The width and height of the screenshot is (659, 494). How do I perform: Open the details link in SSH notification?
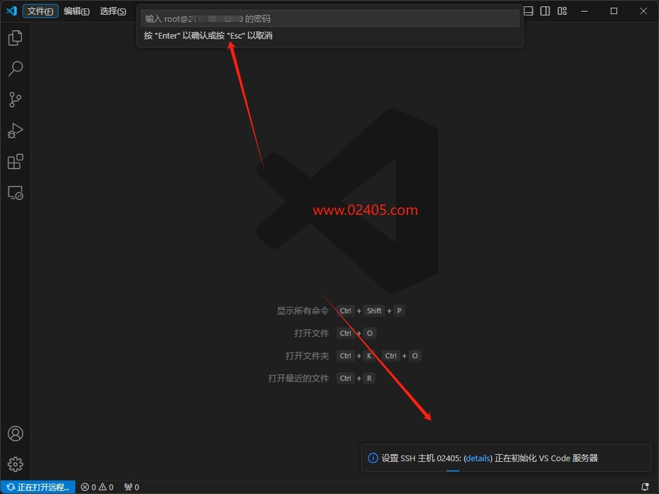click(x=478, y=458)
